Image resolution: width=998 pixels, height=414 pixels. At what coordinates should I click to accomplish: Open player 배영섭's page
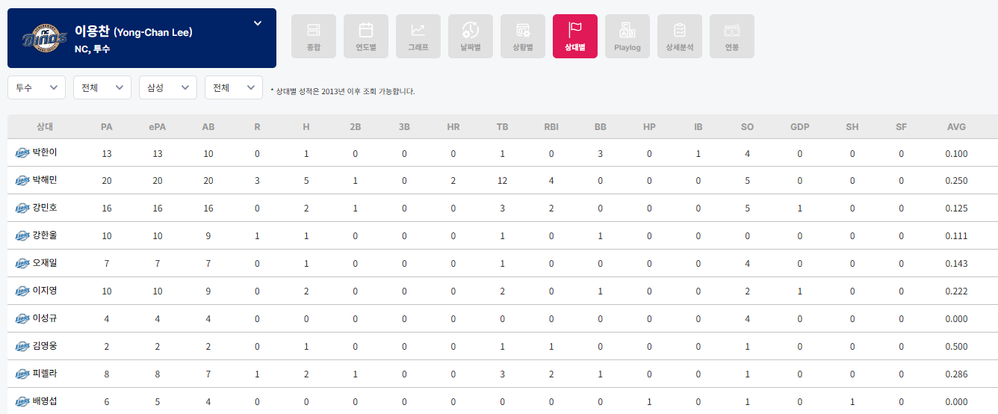click(45, 401)
